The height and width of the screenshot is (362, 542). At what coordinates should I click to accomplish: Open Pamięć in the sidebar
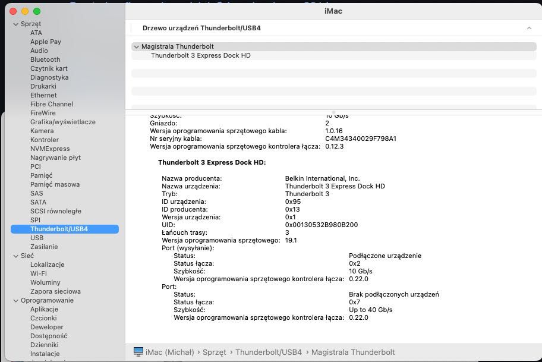(x=42, y=175)
